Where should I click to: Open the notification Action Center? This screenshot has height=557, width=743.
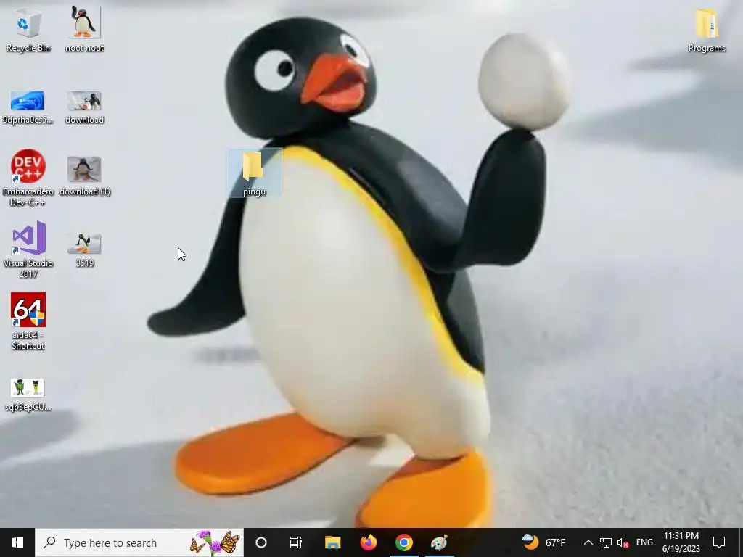tap(719, 542)
